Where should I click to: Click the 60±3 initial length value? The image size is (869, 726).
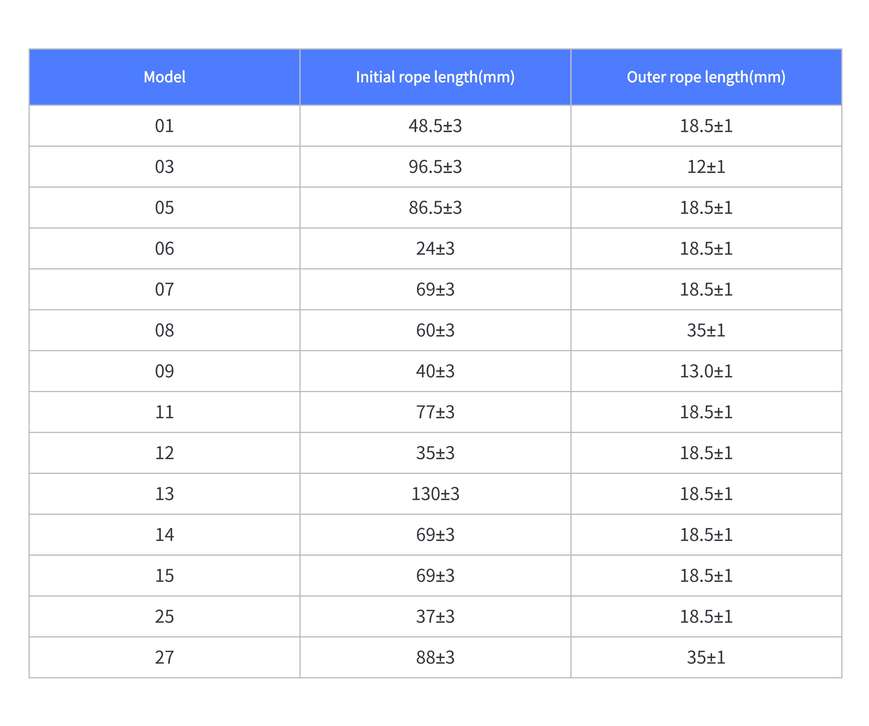[x=435, y=330]
